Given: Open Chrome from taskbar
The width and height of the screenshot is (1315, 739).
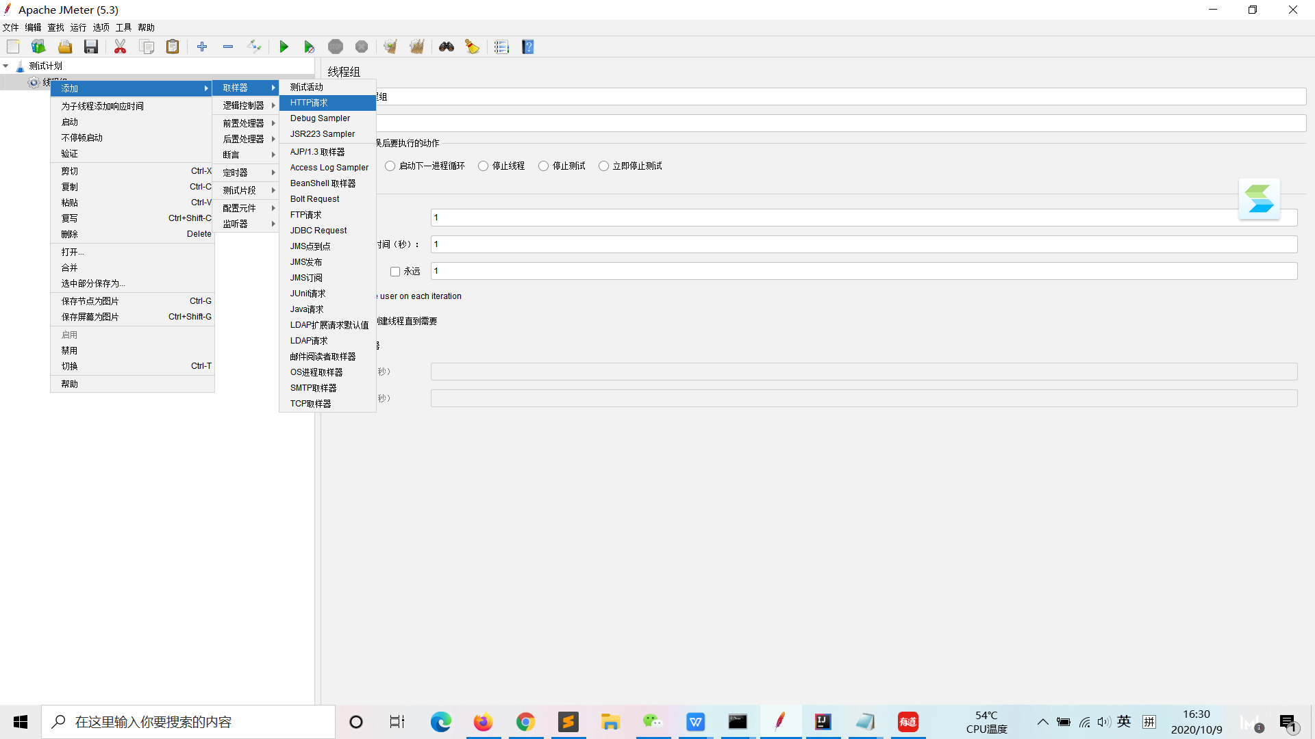Looking at the screenshot, I should click(x=525, y=722).
